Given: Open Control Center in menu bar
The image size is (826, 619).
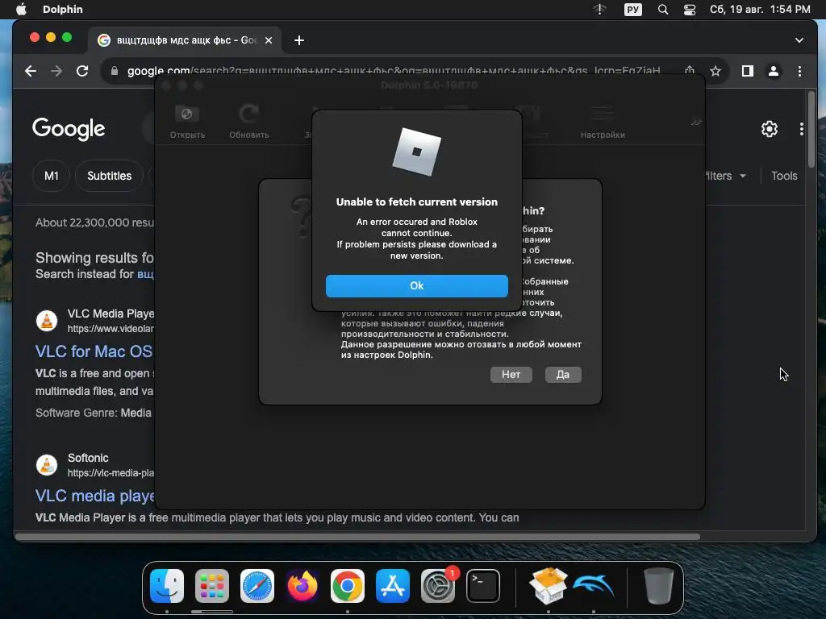Looking at the screenshot, I should coord(690,10).
